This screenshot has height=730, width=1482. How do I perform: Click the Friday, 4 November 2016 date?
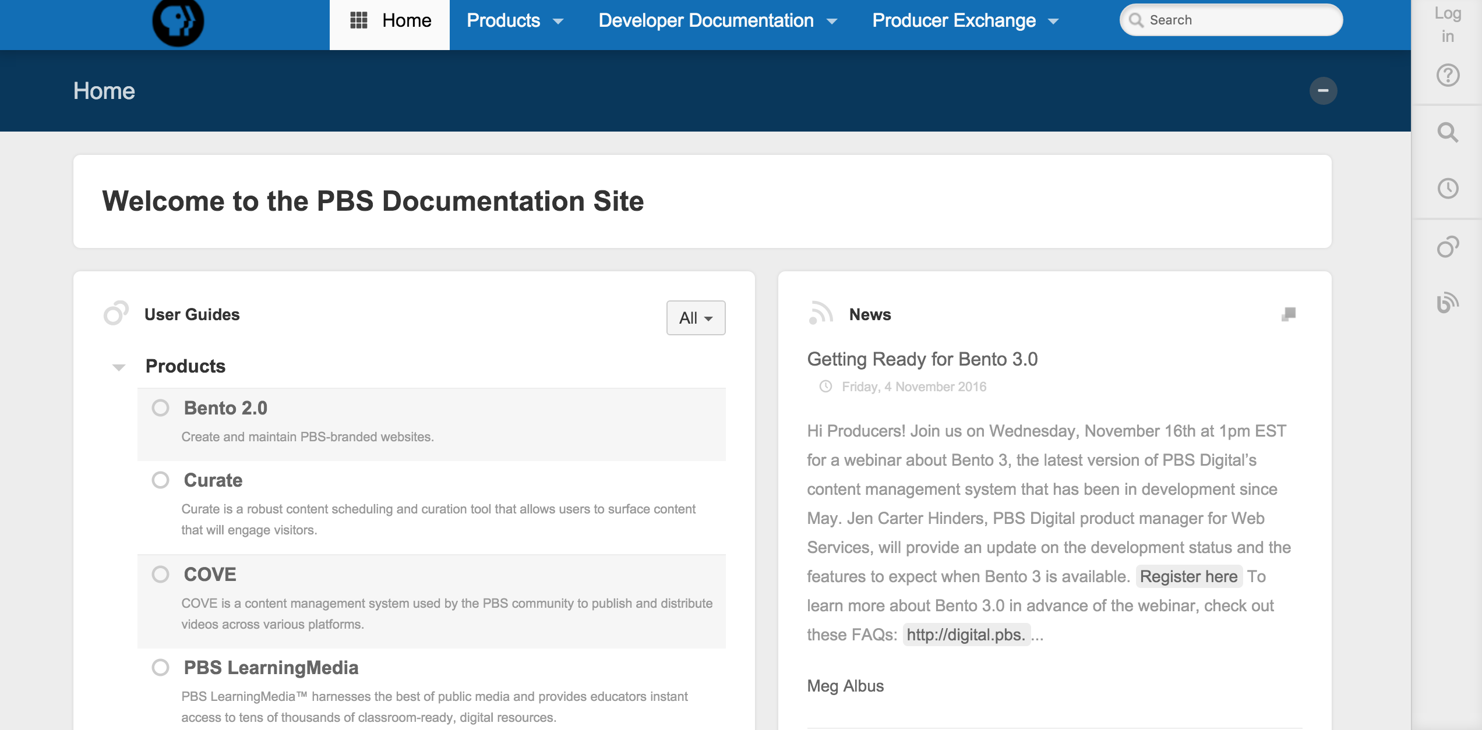[914, 387]
